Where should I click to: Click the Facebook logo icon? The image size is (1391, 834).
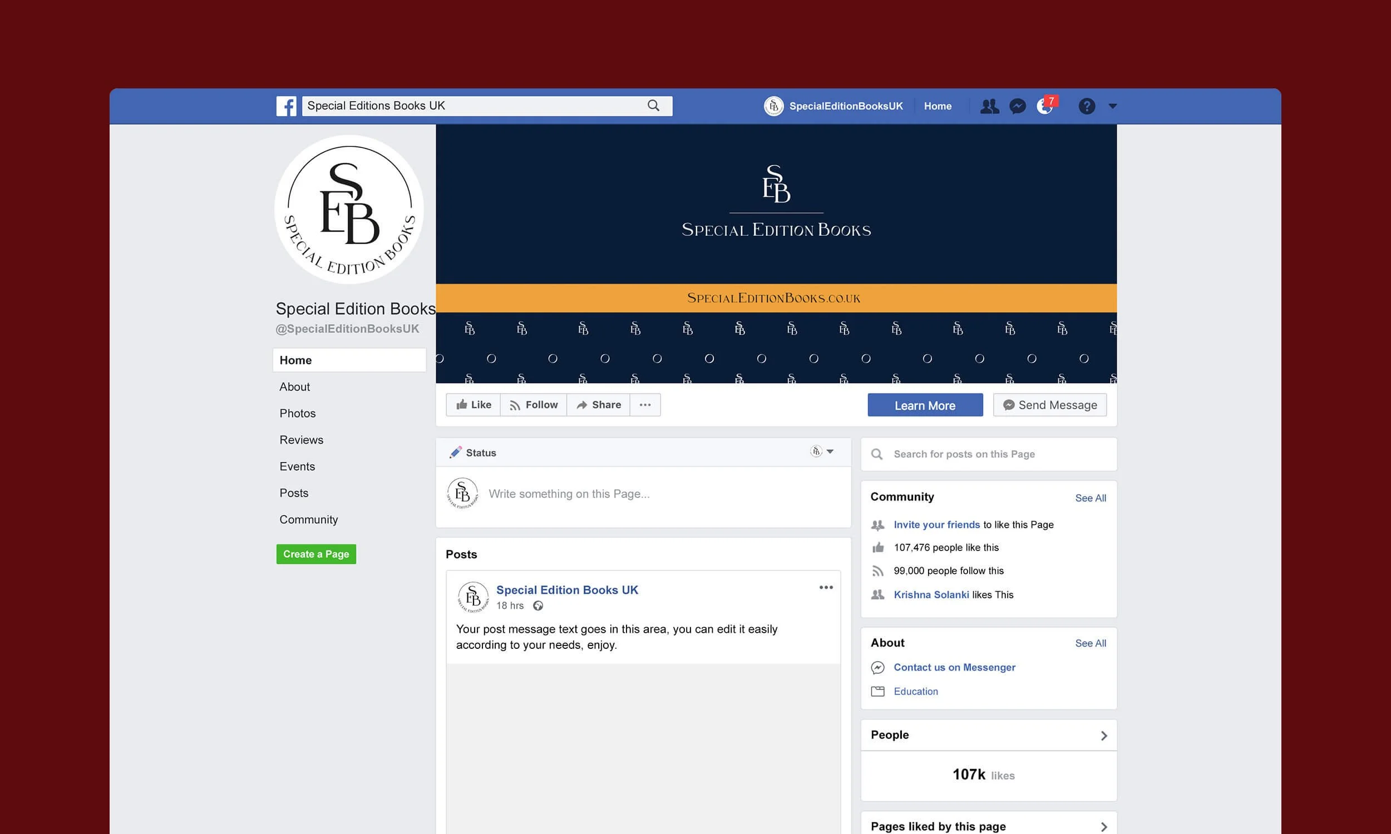coord(286,106)
